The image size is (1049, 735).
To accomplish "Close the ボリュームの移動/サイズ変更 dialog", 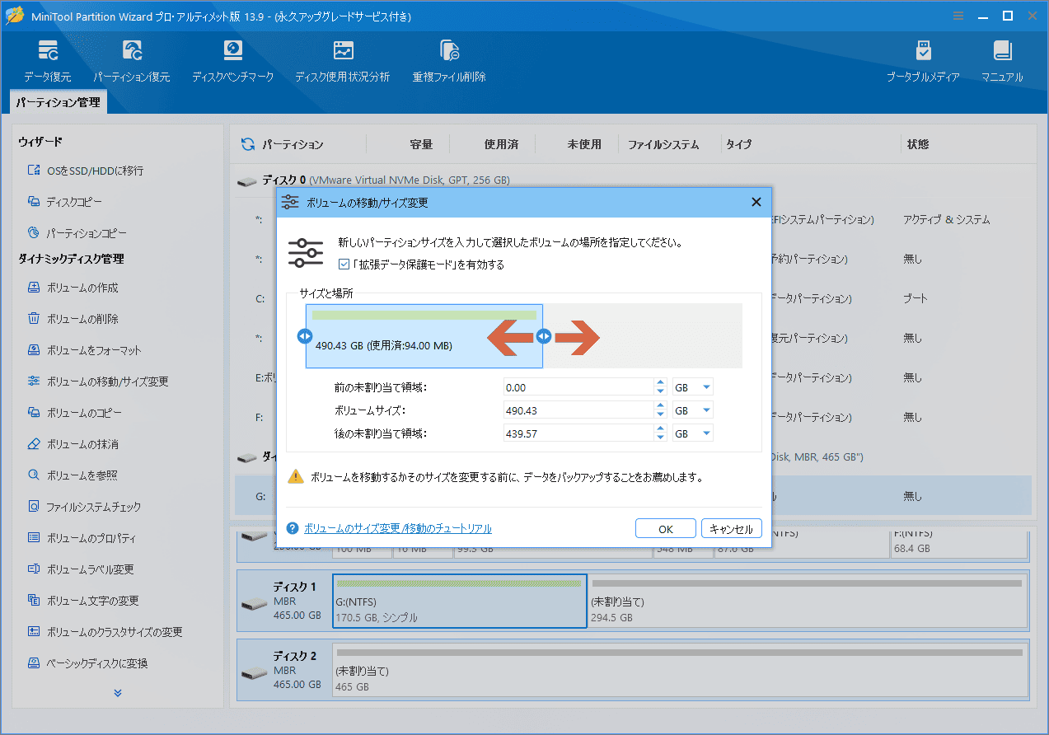I will pos(756,202).
